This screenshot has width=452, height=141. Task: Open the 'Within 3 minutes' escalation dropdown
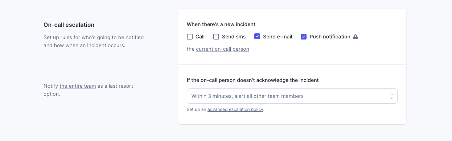pos(292,96)
